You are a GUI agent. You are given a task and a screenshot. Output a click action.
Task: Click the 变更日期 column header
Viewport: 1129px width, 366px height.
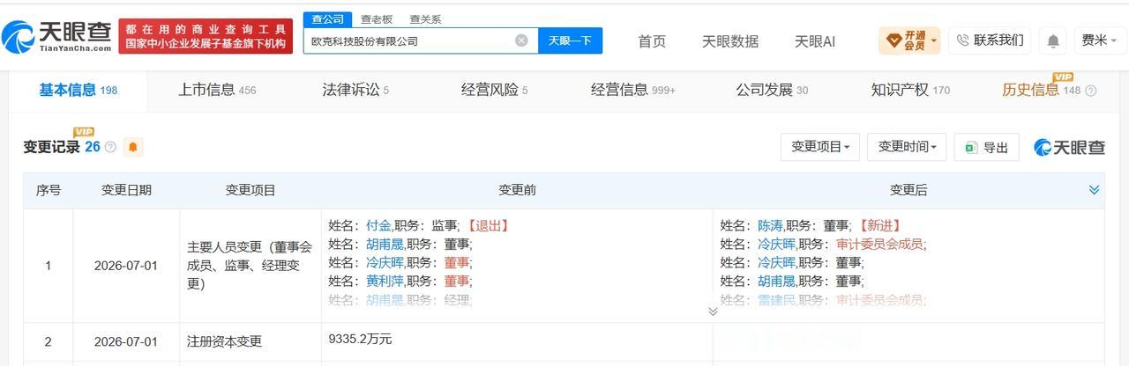126,190
